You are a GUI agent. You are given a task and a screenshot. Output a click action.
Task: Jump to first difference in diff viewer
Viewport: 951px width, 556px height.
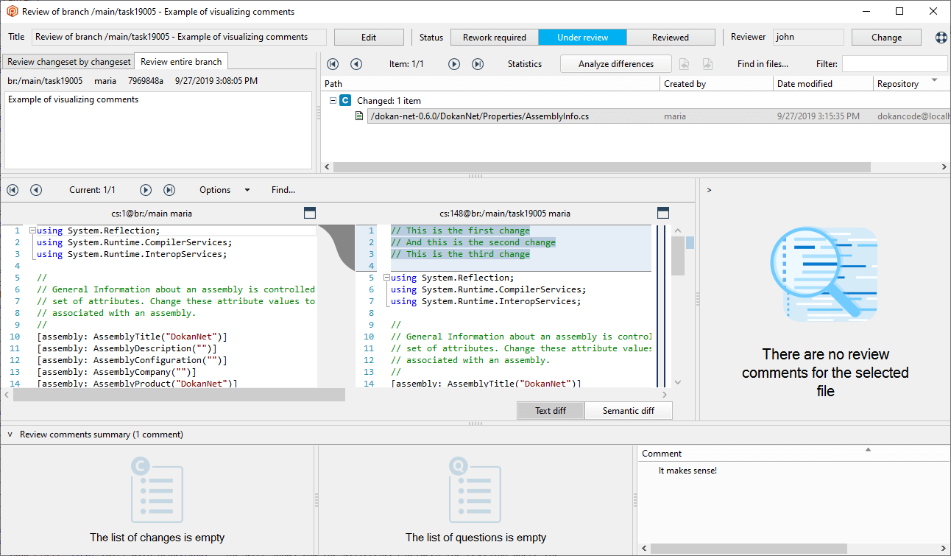tap(13, 190)
